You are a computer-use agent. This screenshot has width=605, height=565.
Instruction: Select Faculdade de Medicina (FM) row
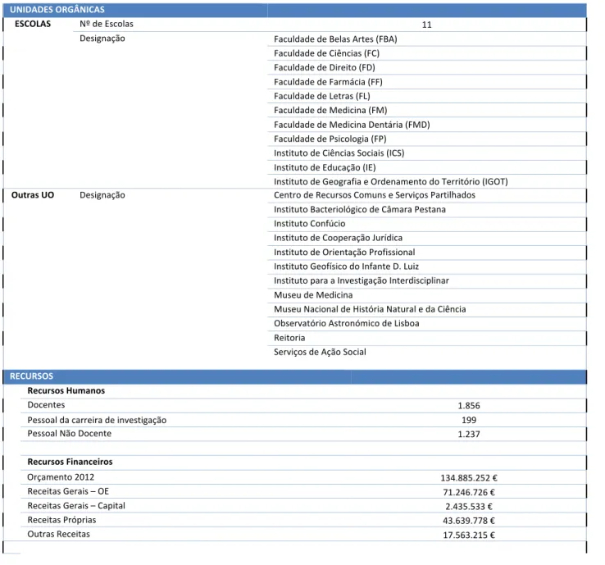[330, 111]
